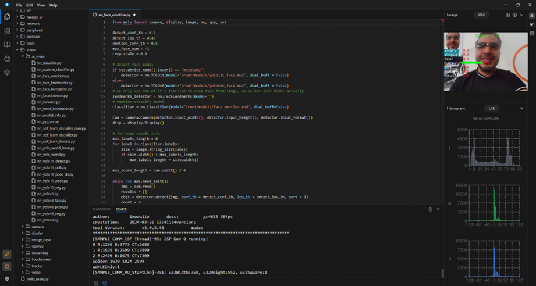
Task: Click file icon of nn_classifier.py
Action: click(34, 63)
